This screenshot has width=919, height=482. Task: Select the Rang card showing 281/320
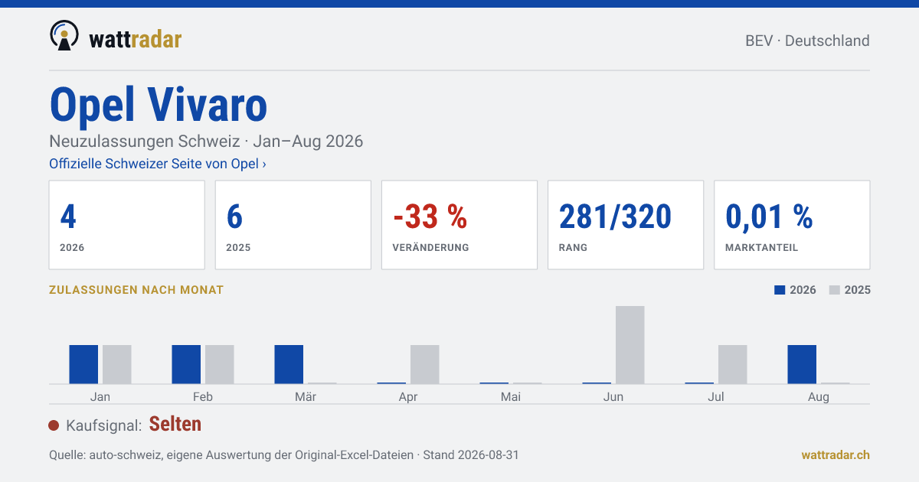[626, 225]
